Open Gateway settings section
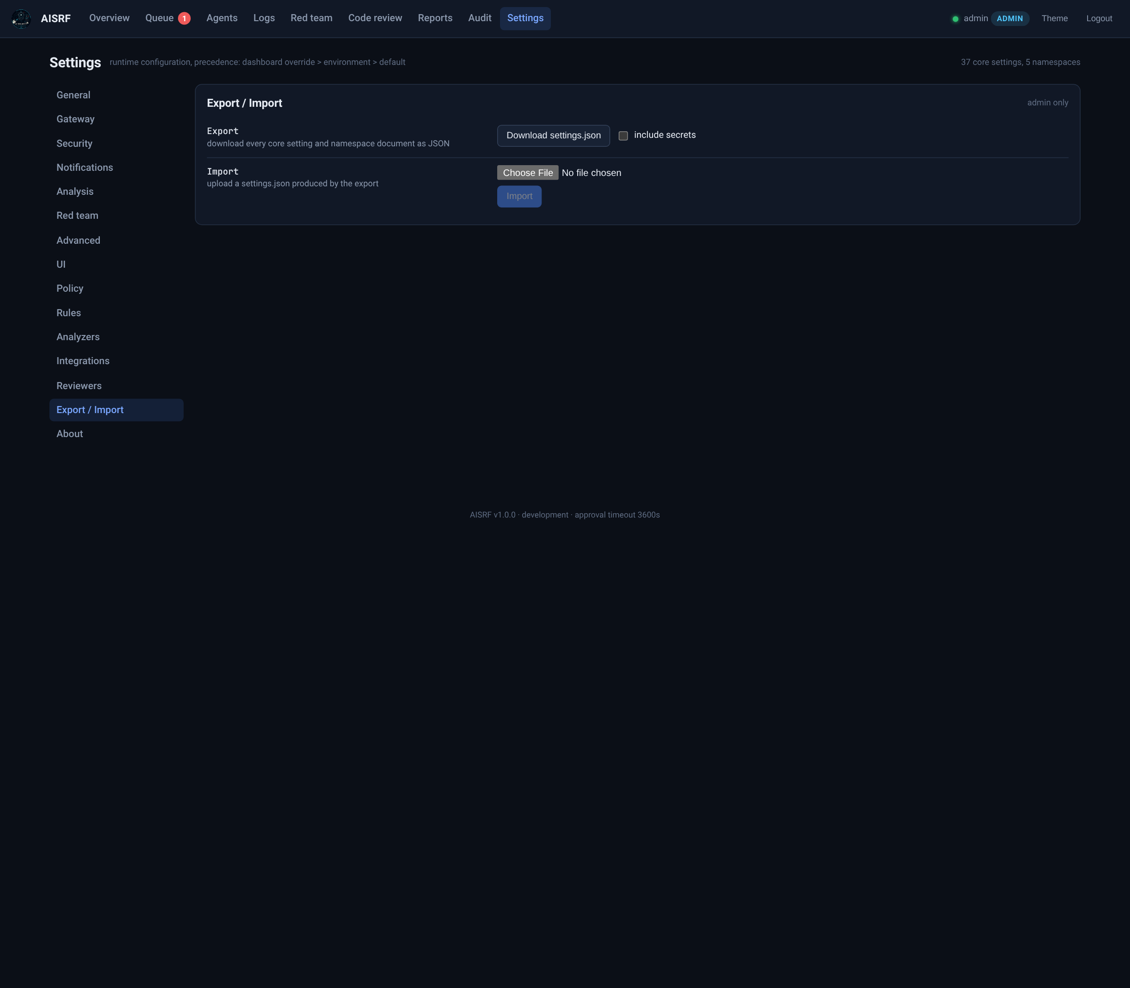This screenshot has width=1130, height=988. tap(116, 119)
